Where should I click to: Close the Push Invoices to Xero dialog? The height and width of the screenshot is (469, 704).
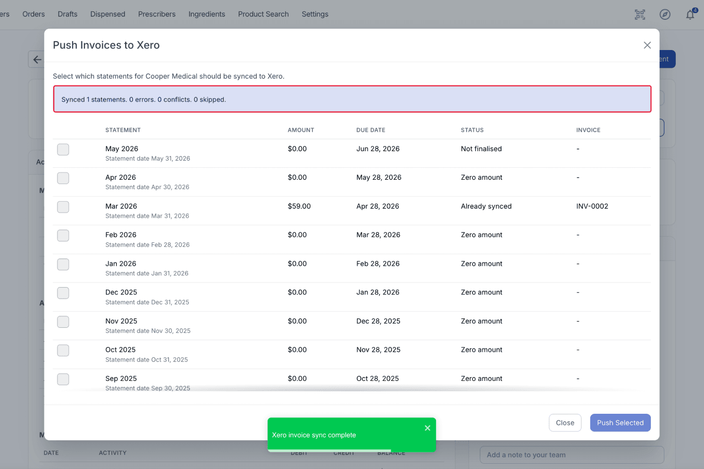click(647, 45)
